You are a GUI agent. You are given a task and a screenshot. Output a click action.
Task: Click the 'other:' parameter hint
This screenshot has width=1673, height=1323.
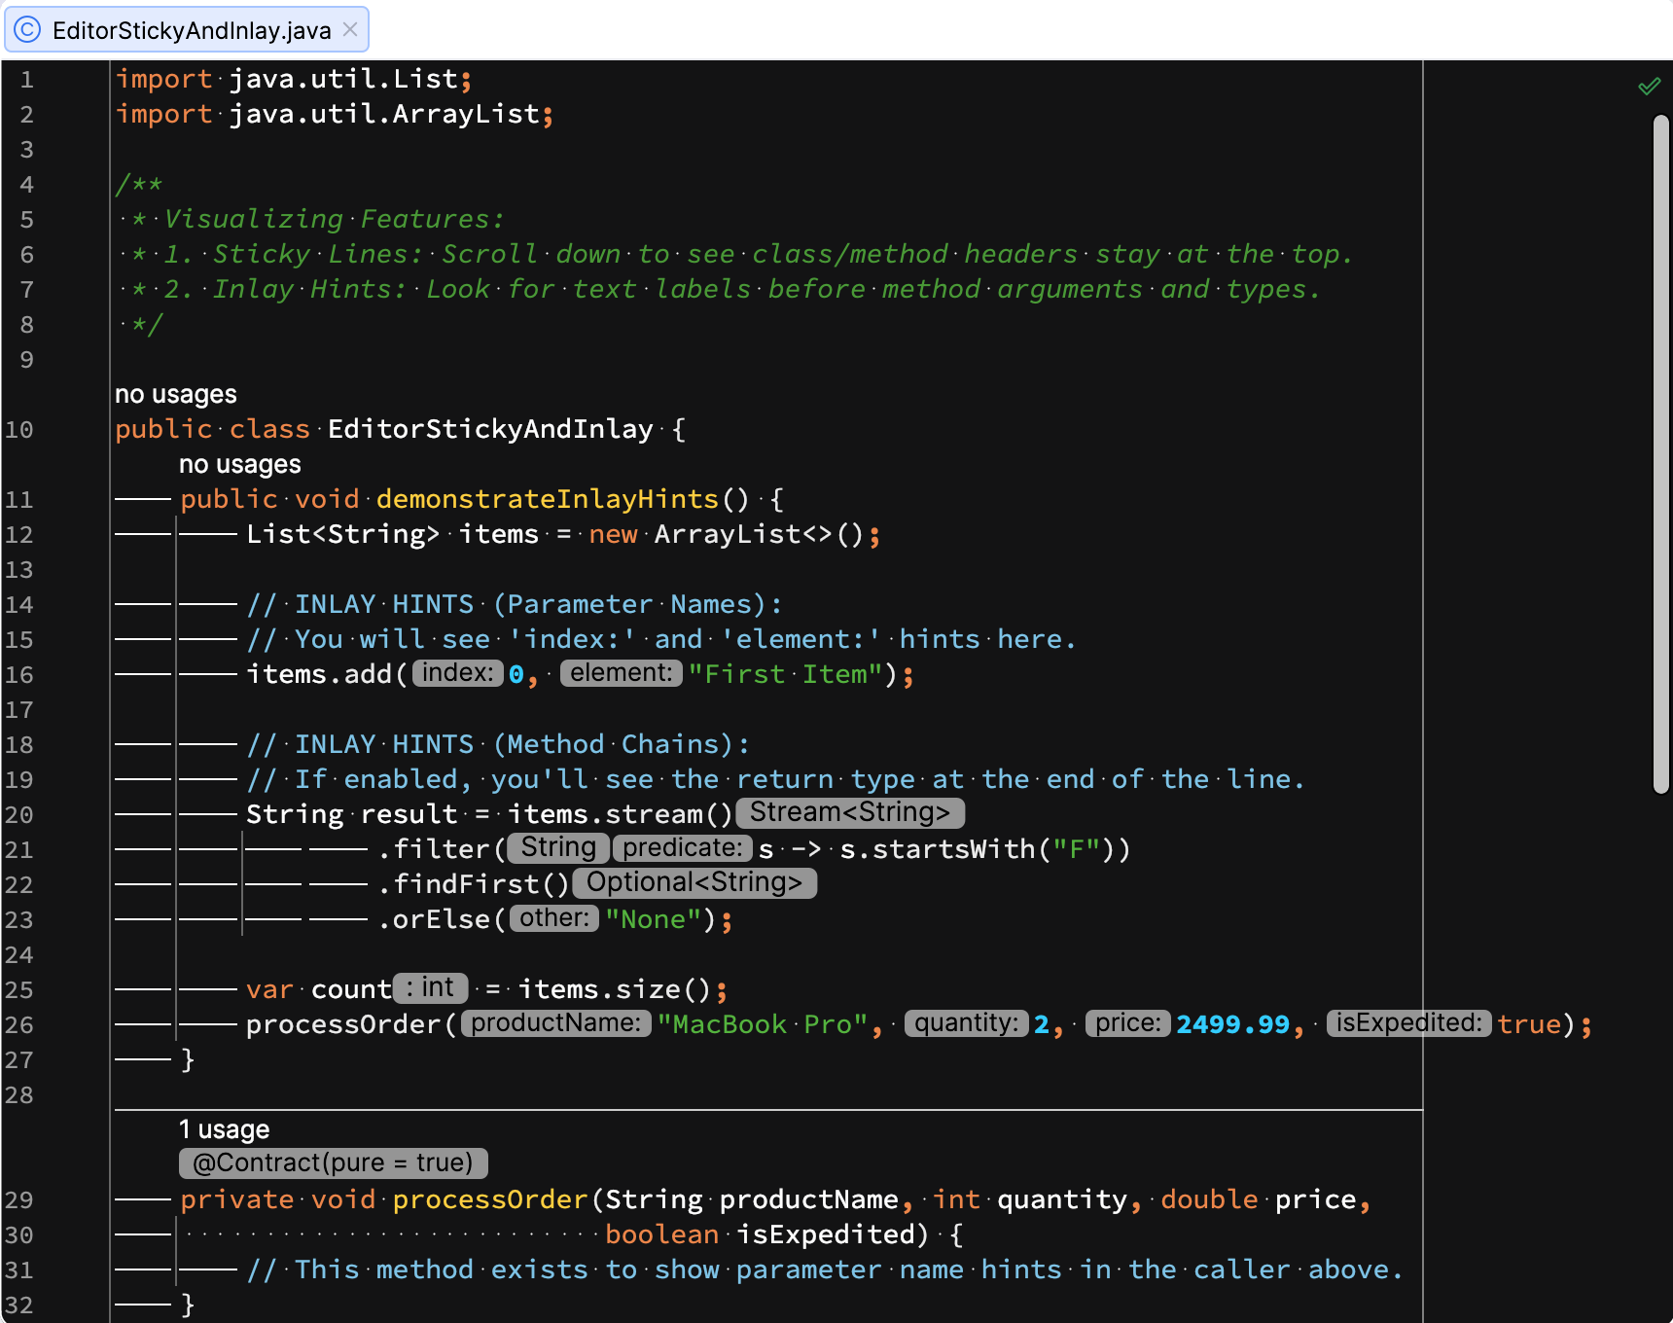point(554,918)
